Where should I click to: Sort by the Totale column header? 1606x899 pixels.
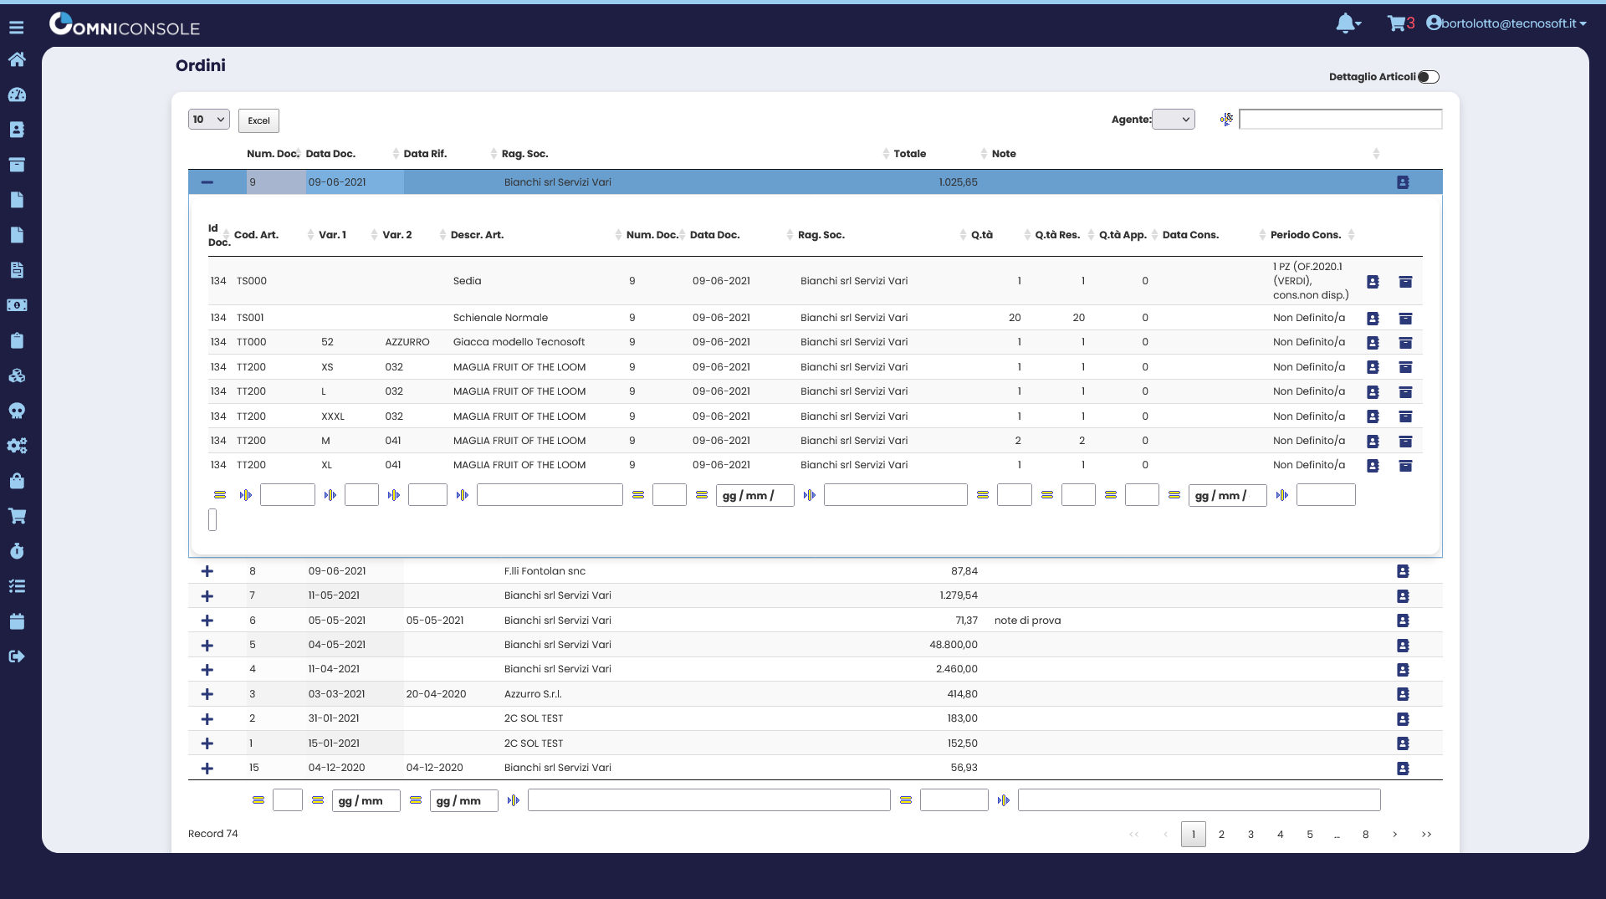point(909,154)
